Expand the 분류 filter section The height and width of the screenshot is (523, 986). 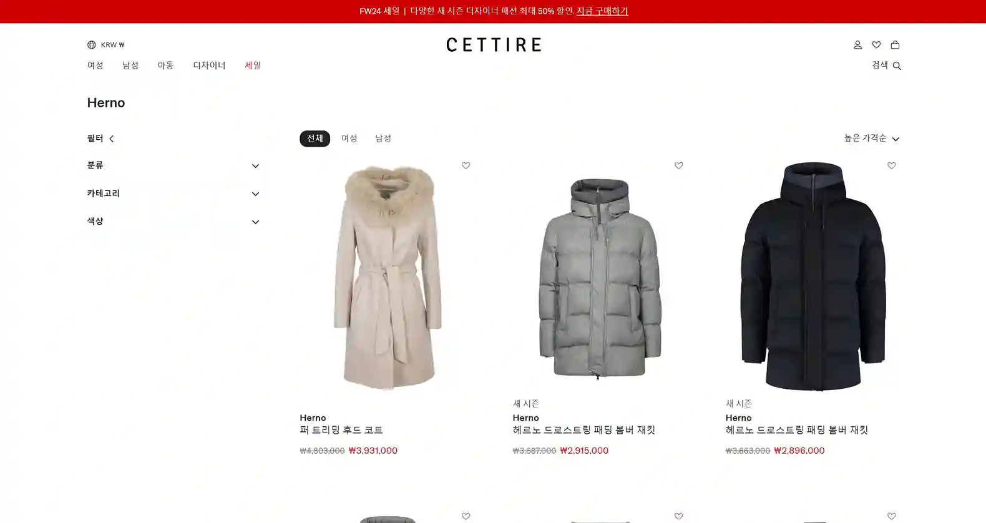(x=173, y=165)
